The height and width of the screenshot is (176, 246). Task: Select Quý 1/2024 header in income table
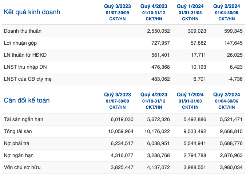(190, 6)
